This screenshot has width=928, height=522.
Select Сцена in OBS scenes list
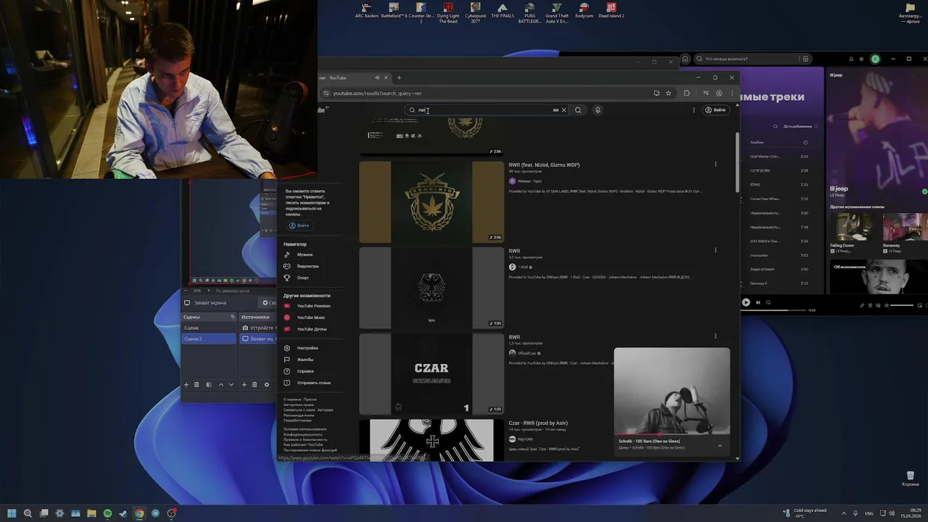209,328
